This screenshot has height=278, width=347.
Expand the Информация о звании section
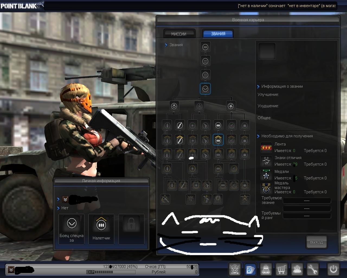(x=258, y=87)
